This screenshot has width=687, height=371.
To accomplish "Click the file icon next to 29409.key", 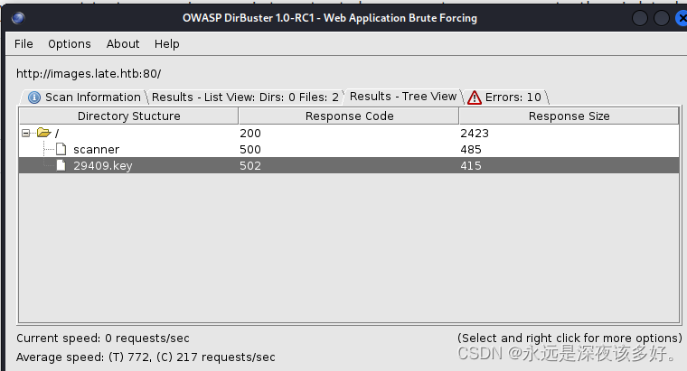I will pyautogui.click(x=61, y=165).
